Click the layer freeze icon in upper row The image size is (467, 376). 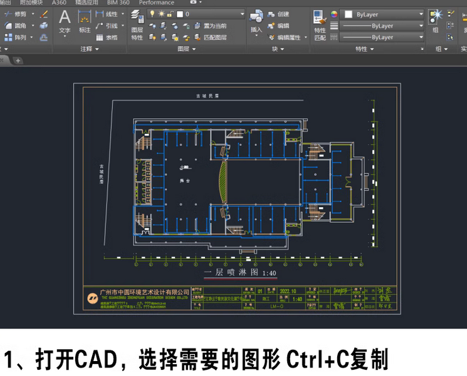[175, 26]
